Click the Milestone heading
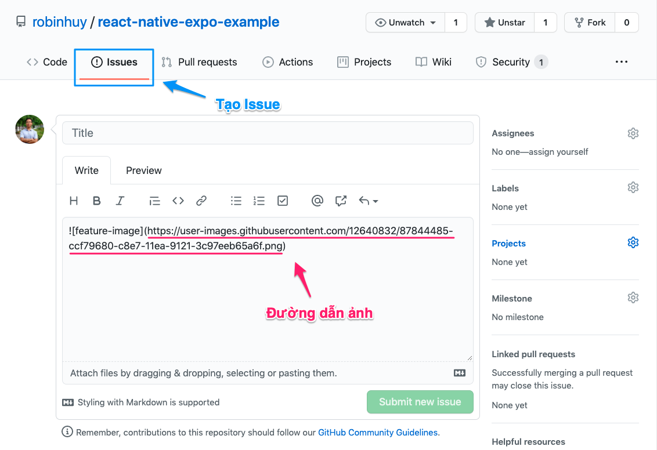This screenshot has width=657, height=450. click(x=511, y=299)
